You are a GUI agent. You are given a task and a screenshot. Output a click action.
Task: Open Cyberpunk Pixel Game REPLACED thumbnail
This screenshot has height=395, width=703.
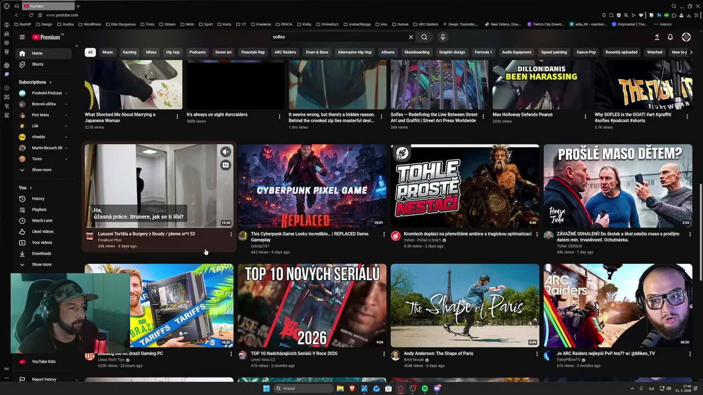coord(312,186)
